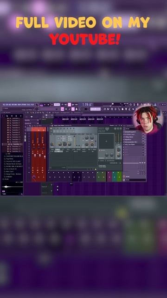The image size is (167, 298).
Task: Expand the Tension Rises & Drops folder
Action: 13,164
